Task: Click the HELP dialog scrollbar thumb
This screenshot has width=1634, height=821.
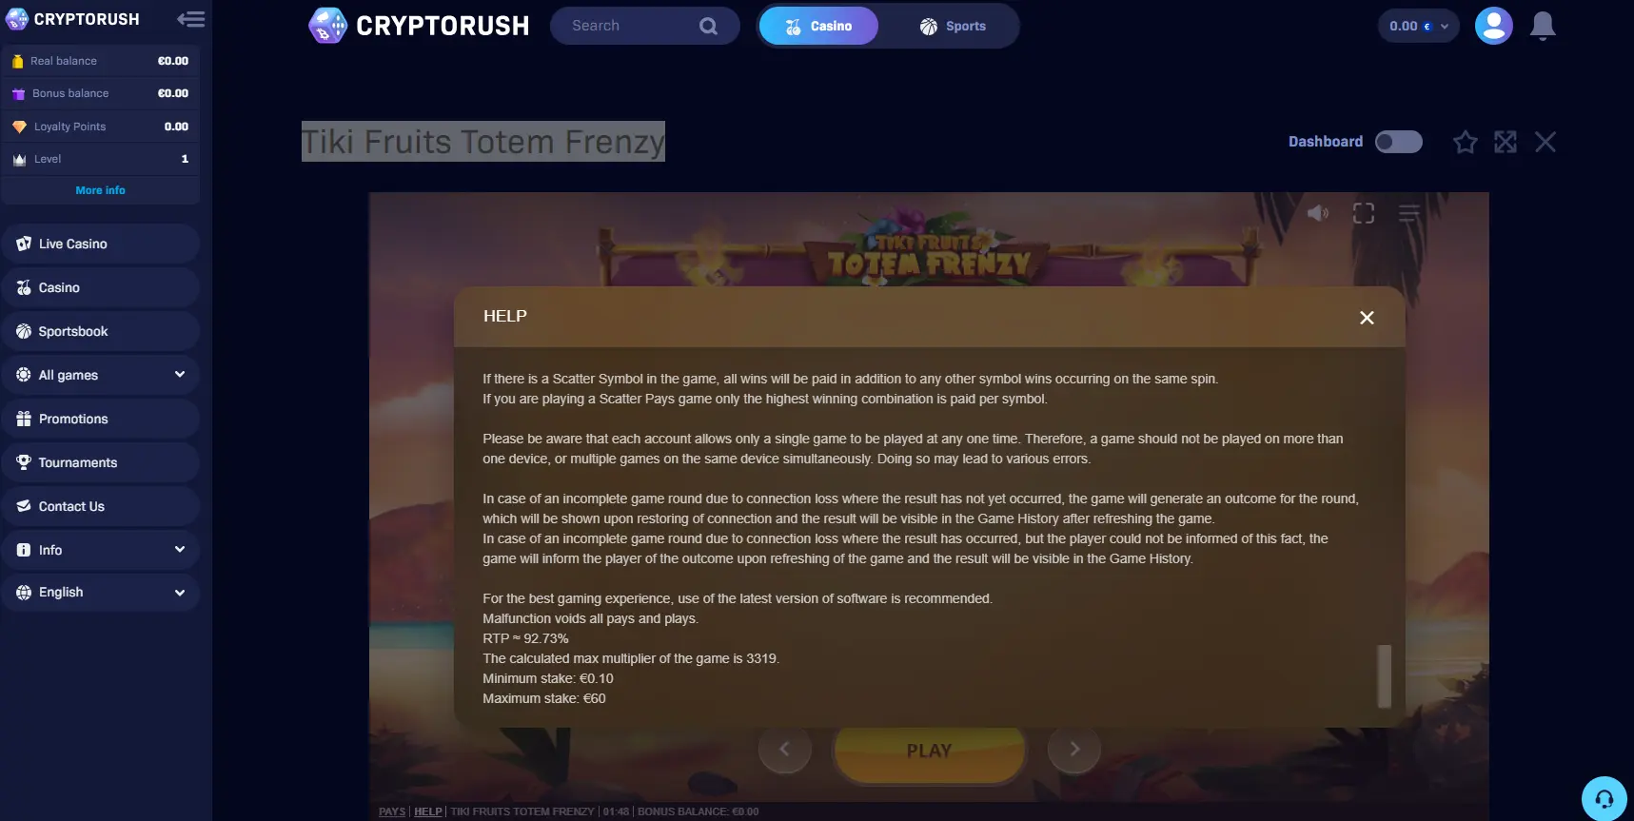Action: coord(1385,676)
